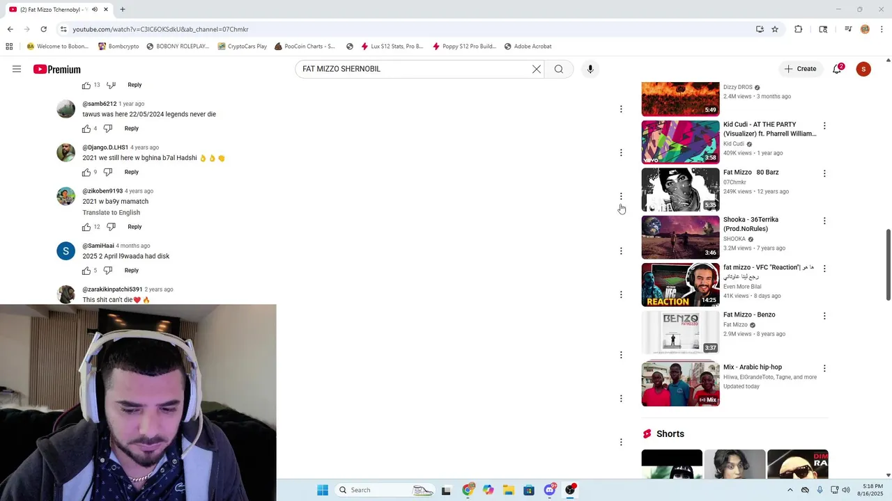Reply to the @samb6212 comment

(x=132, y=129)
